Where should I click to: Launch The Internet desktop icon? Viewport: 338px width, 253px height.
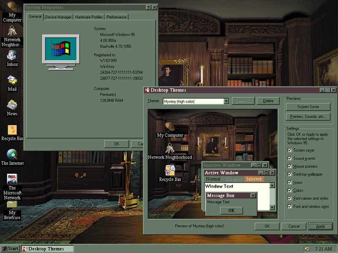[12, 155]
